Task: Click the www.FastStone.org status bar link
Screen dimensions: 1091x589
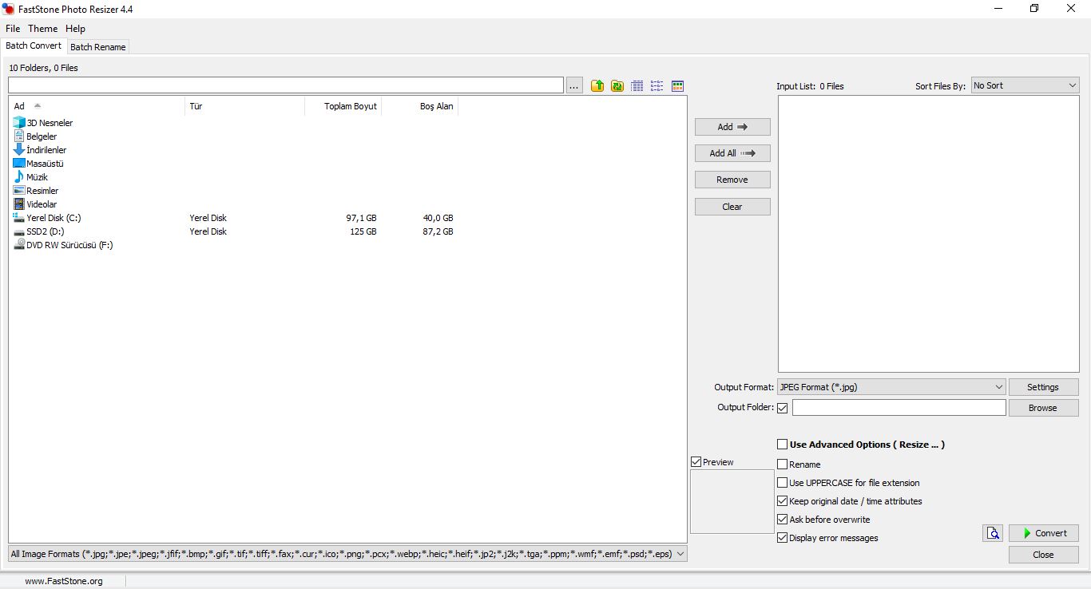Action: point(64,581)
